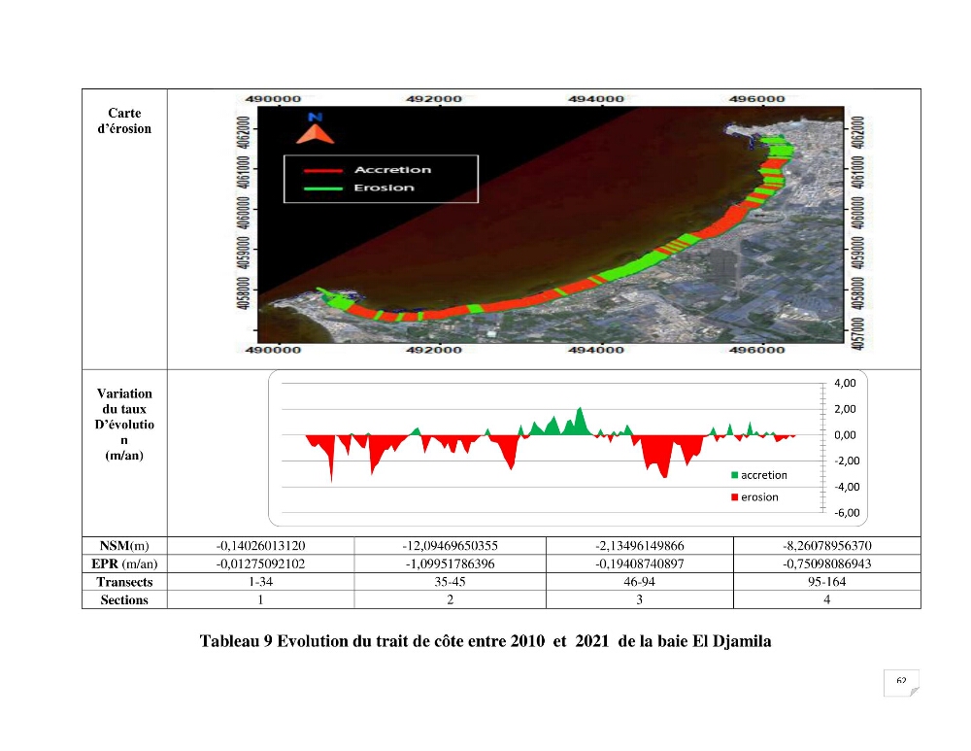
Task: Select Sections cell number 1
Action: click(x=260, y=599)
